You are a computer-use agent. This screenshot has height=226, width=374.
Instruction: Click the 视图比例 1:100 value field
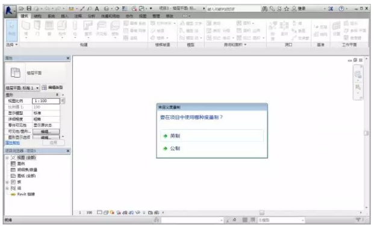(46, 101)
